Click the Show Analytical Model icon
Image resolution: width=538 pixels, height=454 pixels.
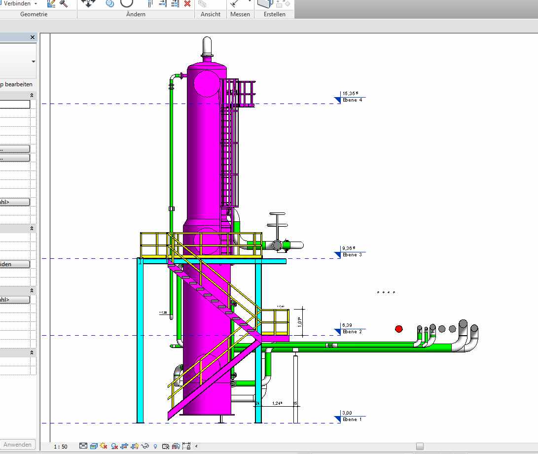click(x=176, y=446)
